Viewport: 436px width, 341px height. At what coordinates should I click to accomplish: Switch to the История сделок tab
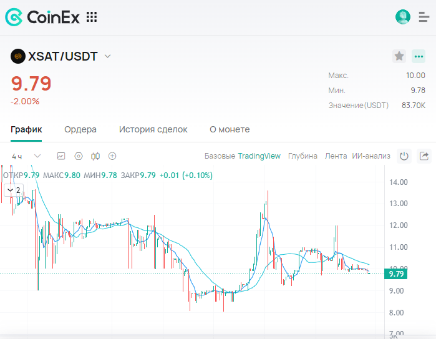click(x=153, y=129)
